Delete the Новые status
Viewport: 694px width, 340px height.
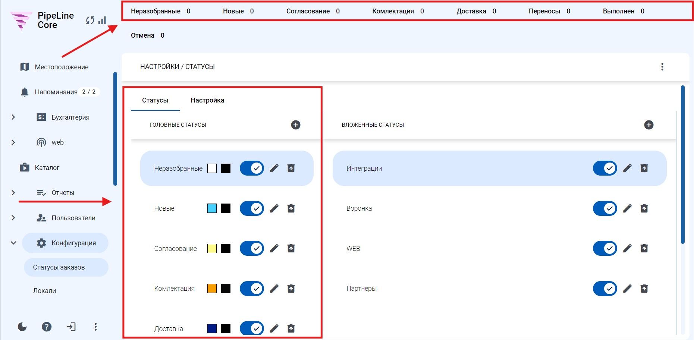click(291, 208)
